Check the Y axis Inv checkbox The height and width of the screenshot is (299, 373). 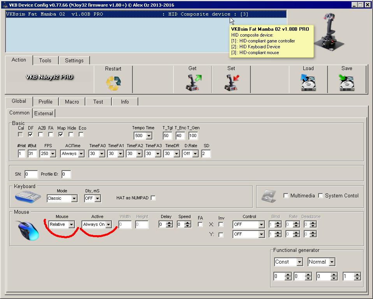click(x=221, y=235)
